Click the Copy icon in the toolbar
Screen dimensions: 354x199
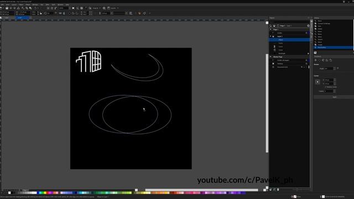point(27,8)
